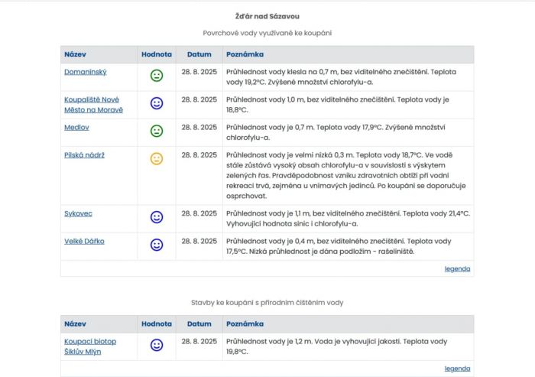Open the Velké Dářko link
Screen dimensions: 535x377
point(84,241)
